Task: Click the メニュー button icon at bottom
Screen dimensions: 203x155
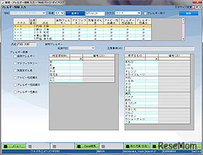Action: [6, 146]
